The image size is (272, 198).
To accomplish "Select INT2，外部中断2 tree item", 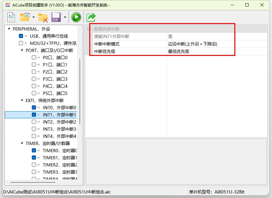I will (59, 122).
